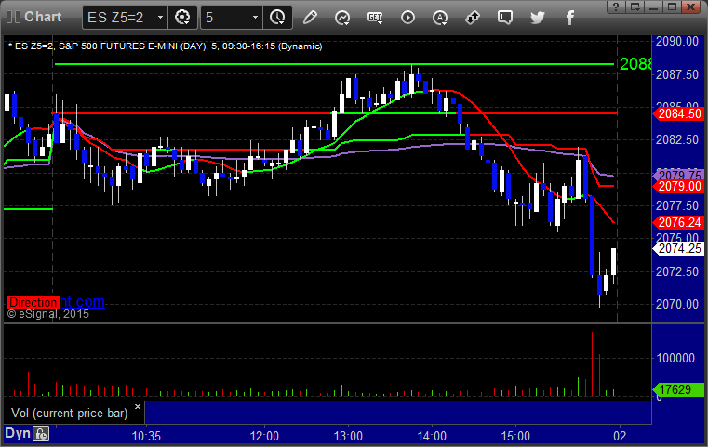Click the 2077.50 price scale label
The width and height of the screenshot is (708, 447).
tap(677, 205)
